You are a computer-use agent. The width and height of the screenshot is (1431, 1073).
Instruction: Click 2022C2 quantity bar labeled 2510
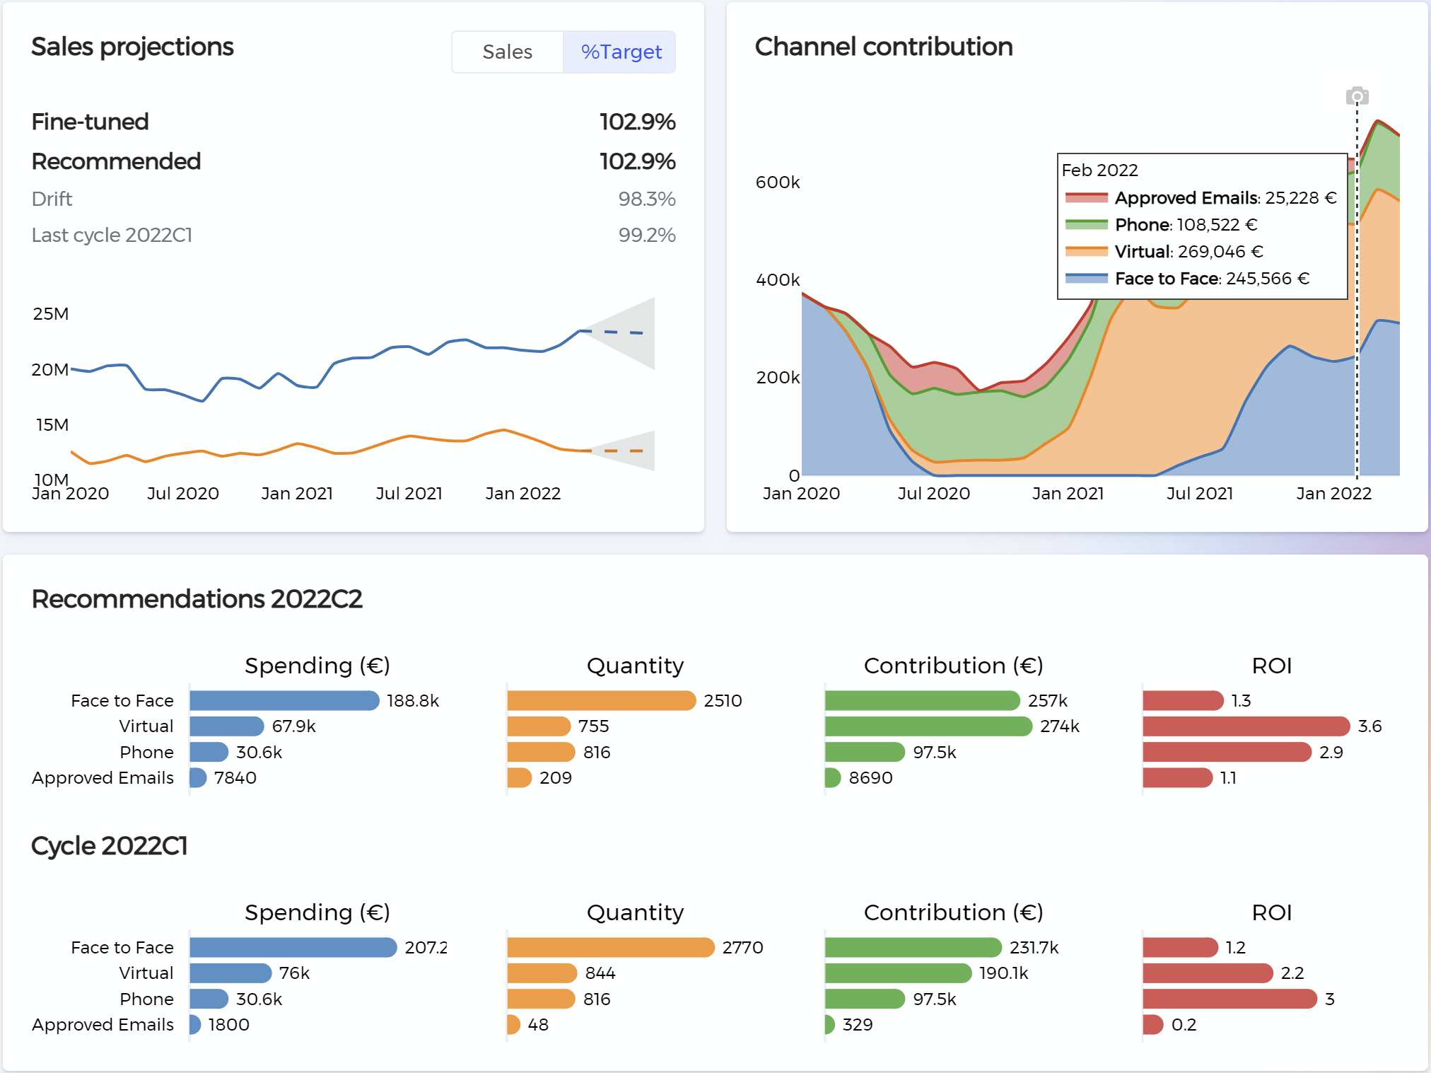click(602, 700)
